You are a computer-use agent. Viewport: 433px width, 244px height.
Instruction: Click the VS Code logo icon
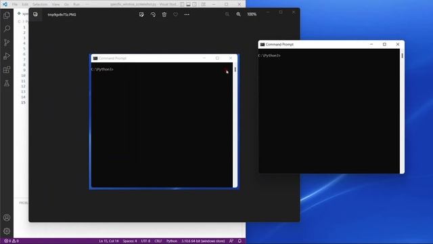pos(5,4)
